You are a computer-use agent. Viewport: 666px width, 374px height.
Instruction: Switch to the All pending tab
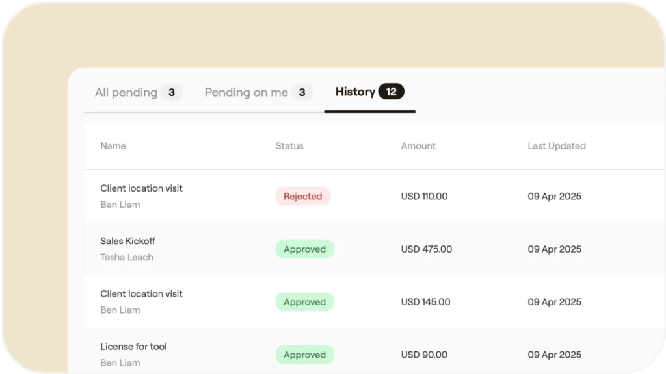click(x=139, y=92)
